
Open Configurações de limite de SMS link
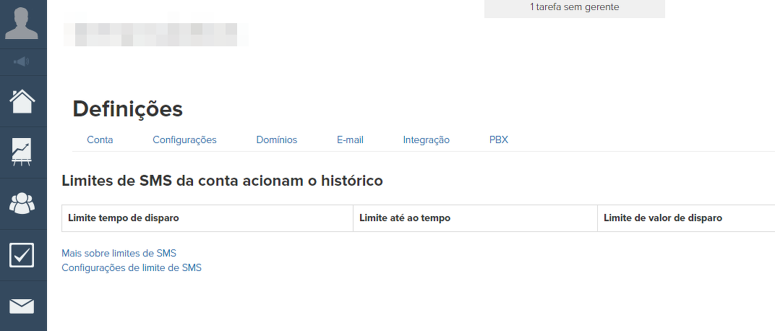[x=132, y=267]
